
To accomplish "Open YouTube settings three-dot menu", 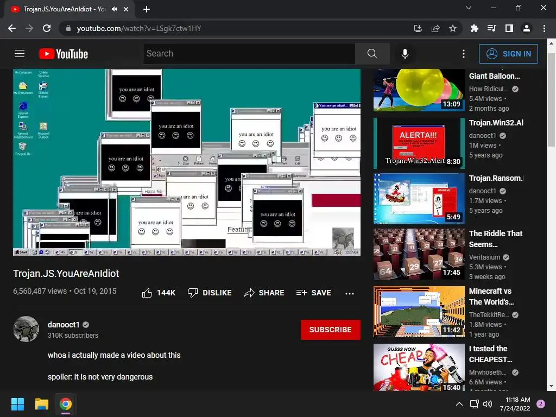I will tap(464, 54).
